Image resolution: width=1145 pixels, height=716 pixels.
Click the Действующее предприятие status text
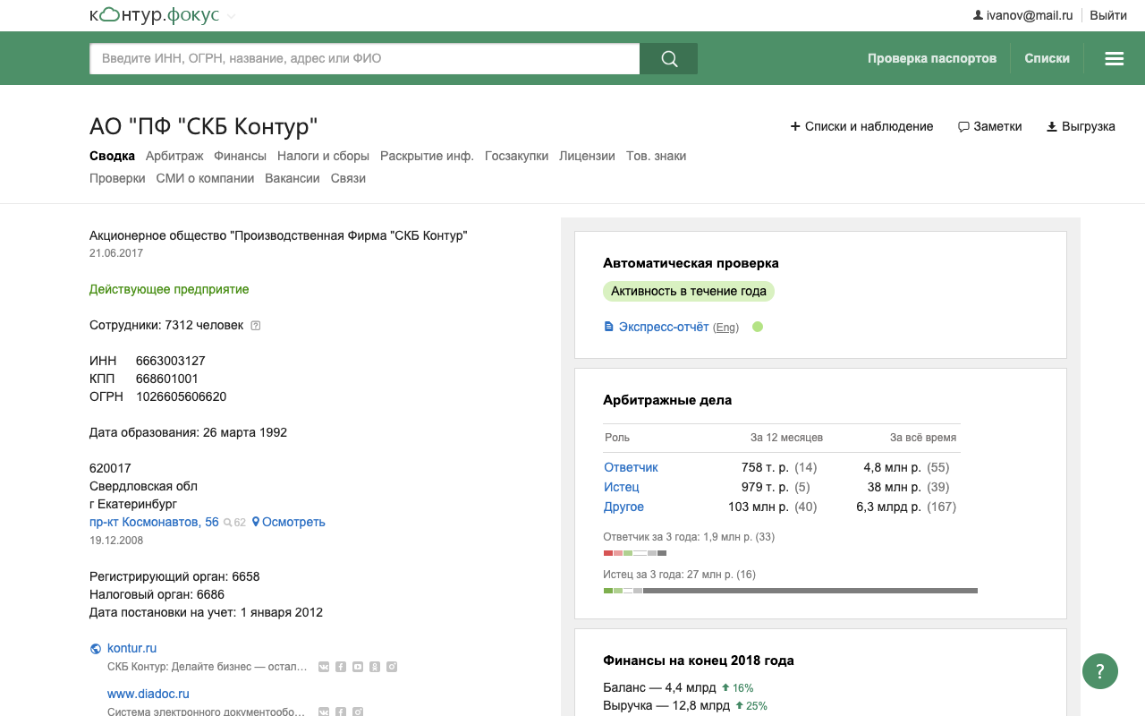[169, 289]
